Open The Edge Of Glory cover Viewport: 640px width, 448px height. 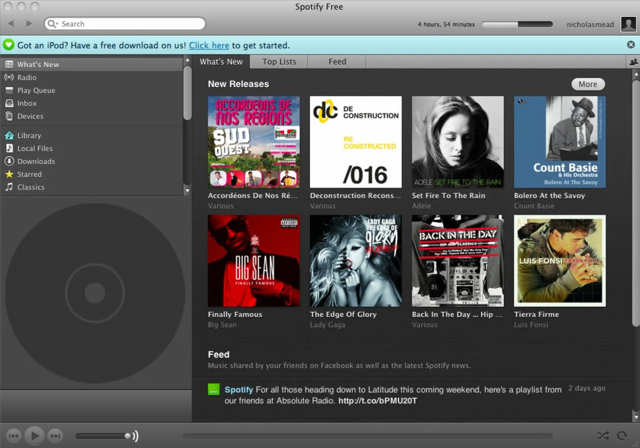356,261
